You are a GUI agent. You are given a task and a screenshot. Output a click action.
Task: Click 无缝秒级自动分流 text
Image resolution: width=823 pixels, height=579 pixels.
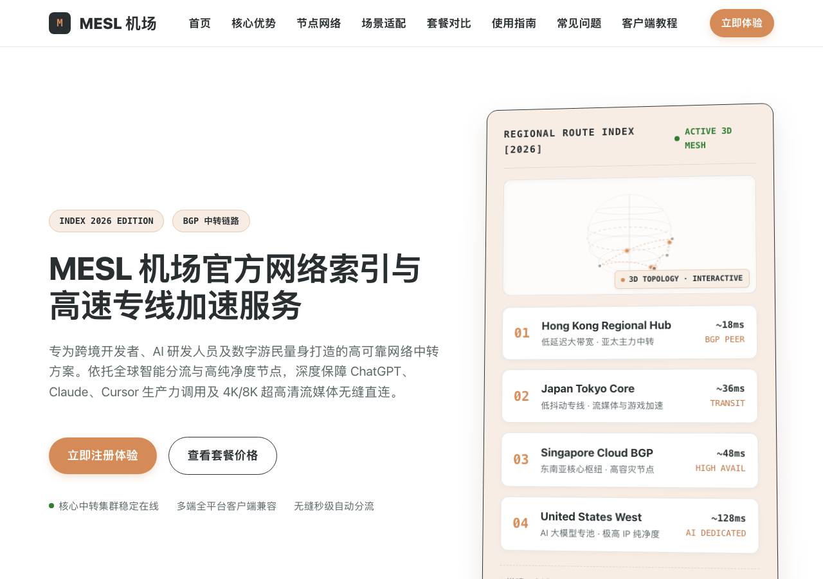coord(334,506)
